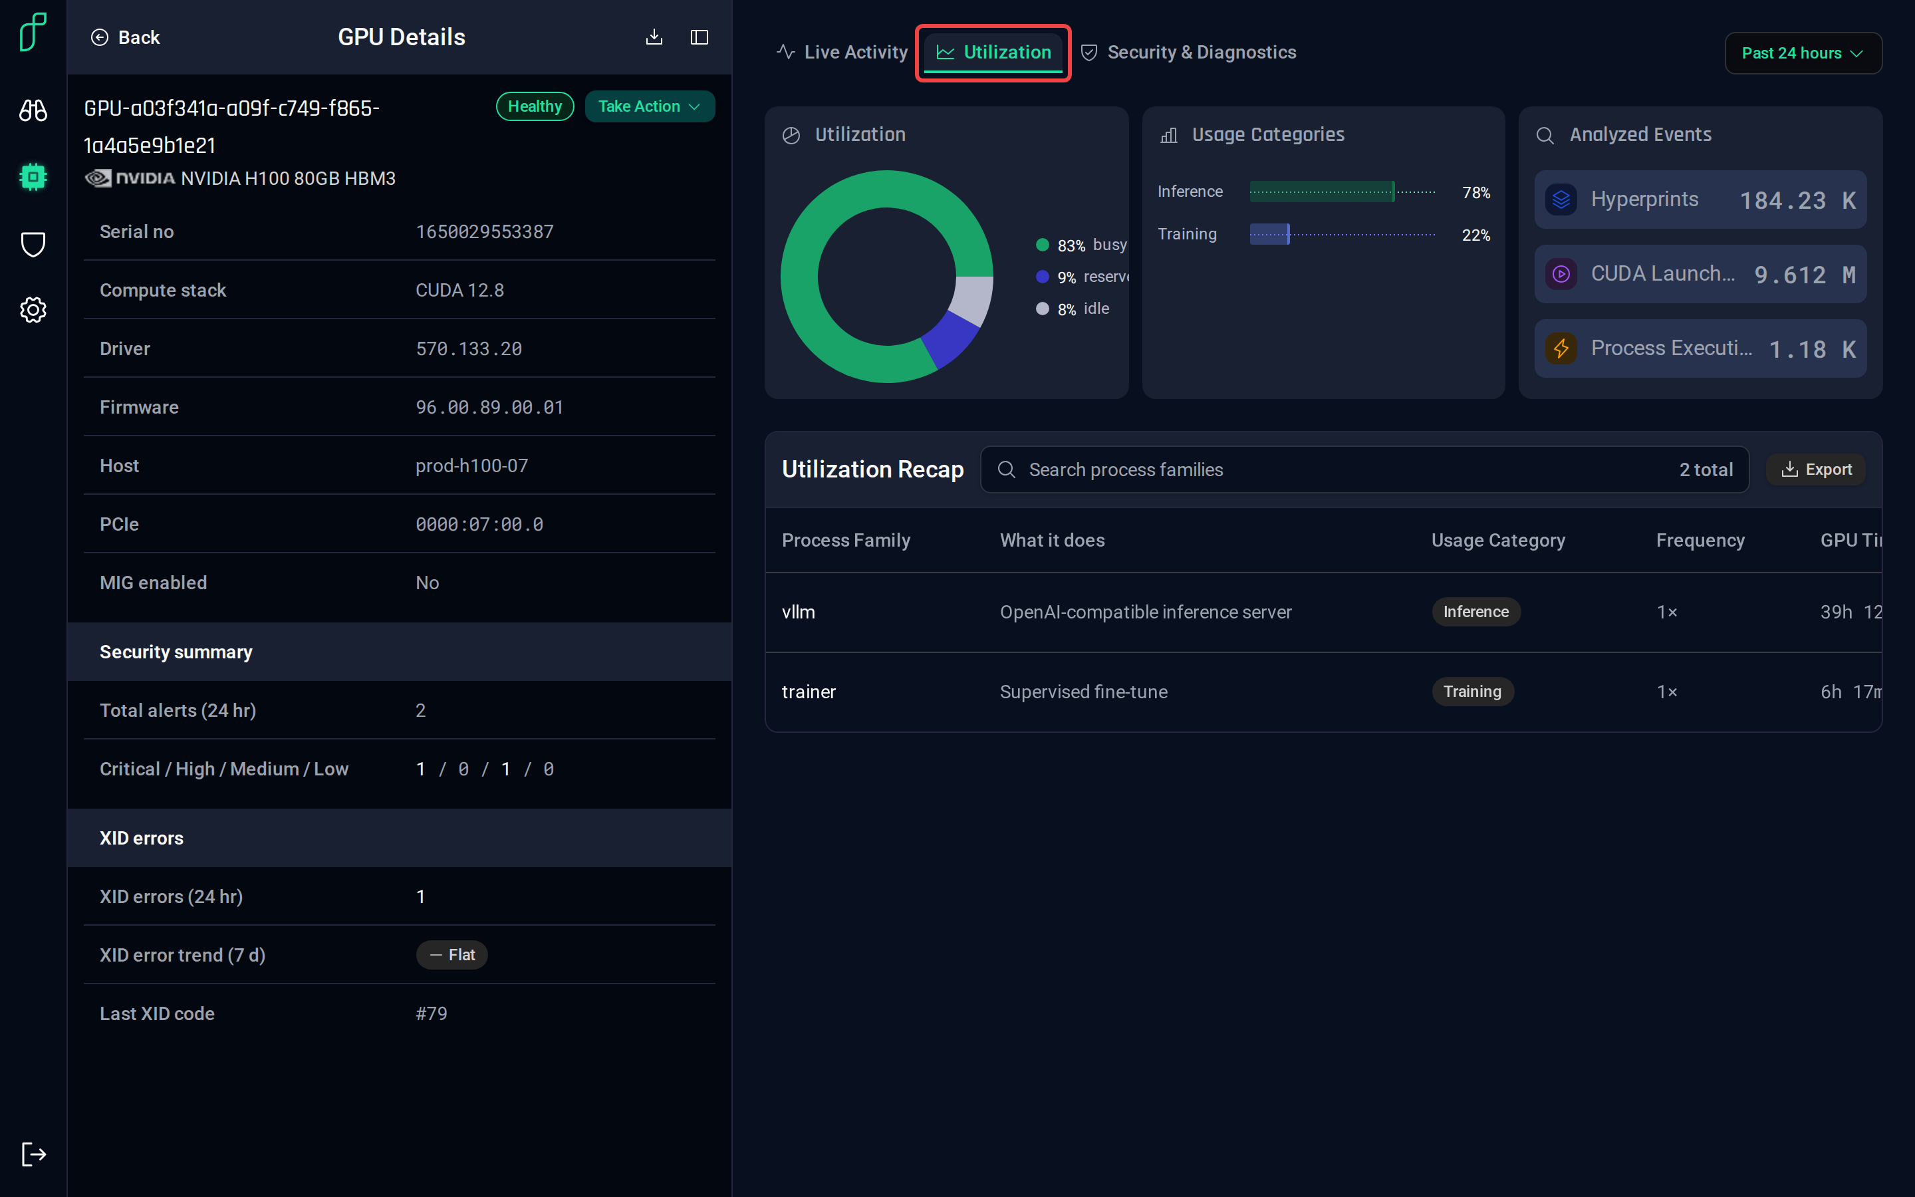Open the Past 24 hours time range dropdown

coord(1803,53)
